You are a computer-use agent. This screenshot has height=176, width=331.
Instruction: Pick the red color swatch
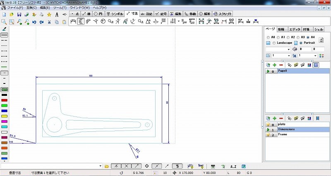4,100
